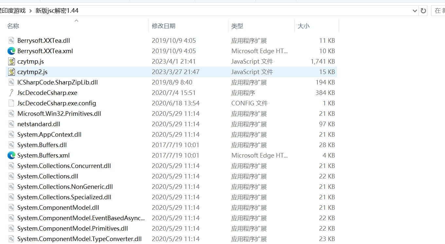Click the System.ComponentModel.dll icon

(x=11, y=207)
